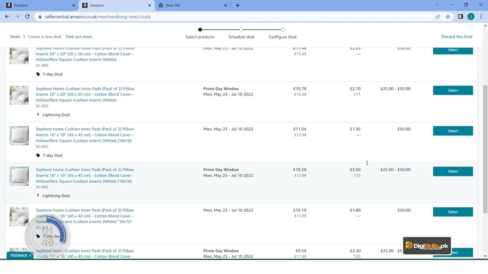Click the page vertical scrollbar thumb
This screenshot has width=488, height=274.
pyautogui.click(x=485, y=149)
